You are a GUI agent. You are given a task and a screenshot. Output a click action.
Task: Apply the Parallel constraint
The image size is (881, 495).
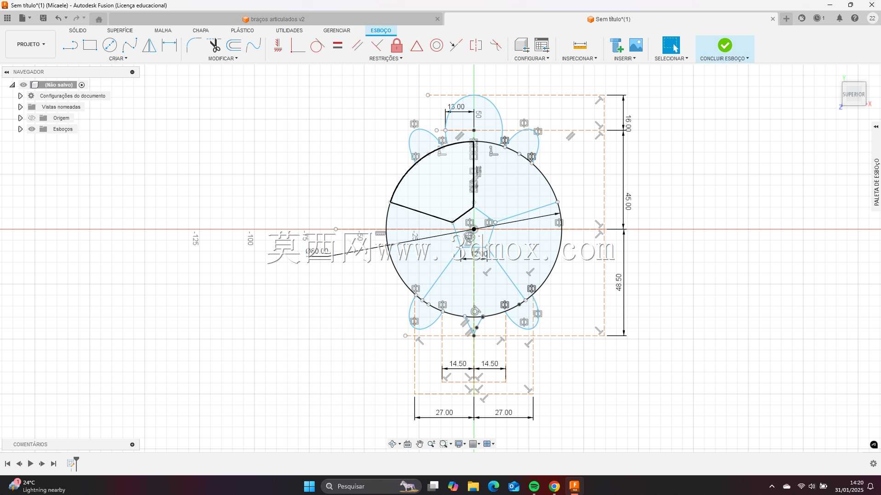[x=357, y=45]
